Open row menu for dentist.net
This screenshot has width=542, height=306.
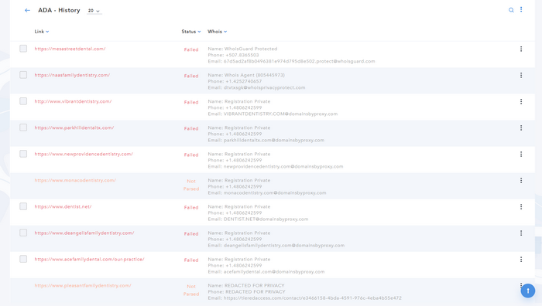tap(521, 206)
